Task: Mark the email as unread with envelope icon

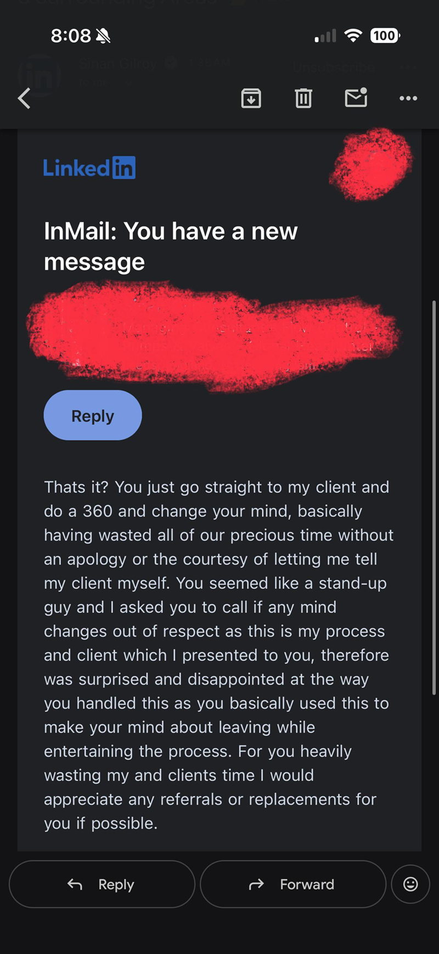Action: click(x=356, y=98)
